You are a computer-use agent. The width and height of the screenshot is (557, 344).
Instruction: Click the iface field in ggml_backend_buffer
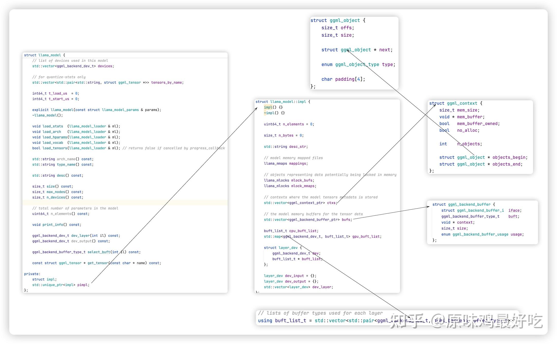point(514,210)
